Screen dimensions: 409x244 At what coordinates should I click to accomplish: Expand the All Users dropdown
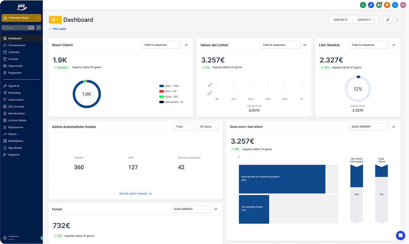pyautogui.click(x=208, y=127)
